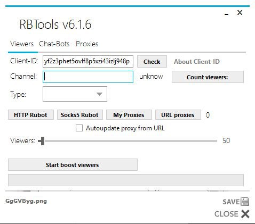Open the About Client-ID link
This screenshot has width=255, height=224.
197,62
